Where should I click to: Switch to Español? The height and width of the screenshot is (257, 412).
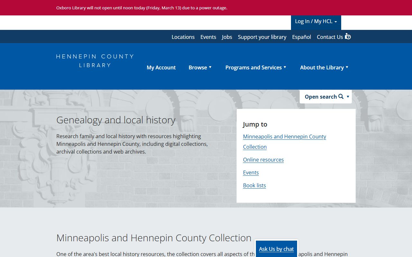[x=302, y=37]
